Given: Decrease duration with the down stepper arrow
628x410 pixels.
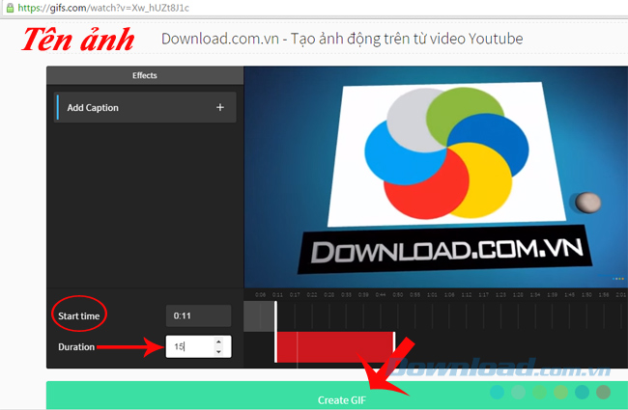Looking at the screenshot, I should 218,351.
